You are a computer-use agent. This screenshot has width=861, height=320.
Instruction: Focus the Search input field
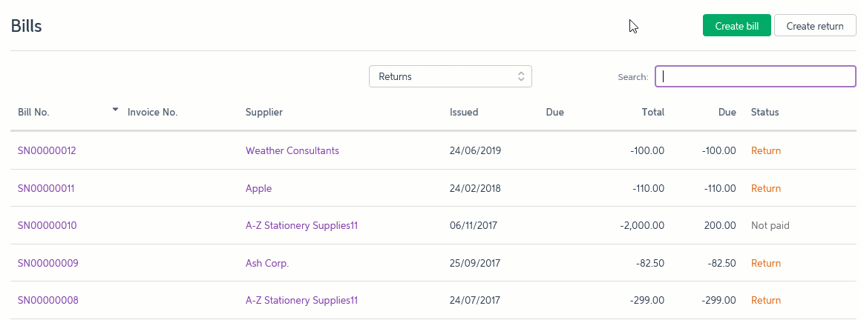(755, 76)
